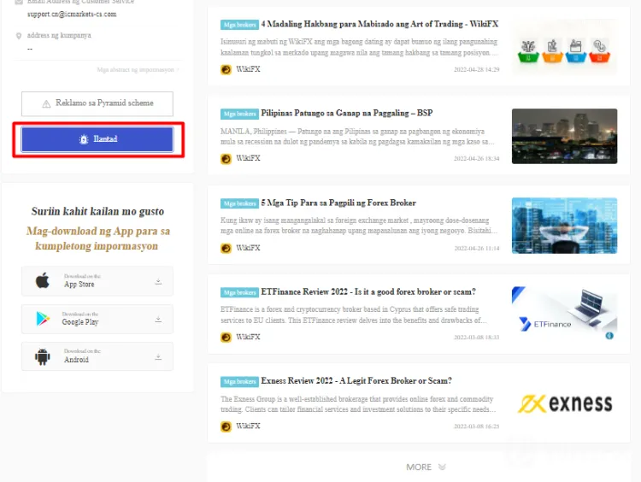Click date 2022-04-26 11:14
641x482 pixels.
[x=477, y=248]
